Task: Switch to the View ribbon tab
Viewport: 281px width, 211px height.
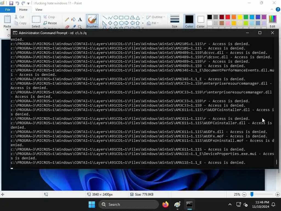Action: pyautogui.click(x=39, y=10)
